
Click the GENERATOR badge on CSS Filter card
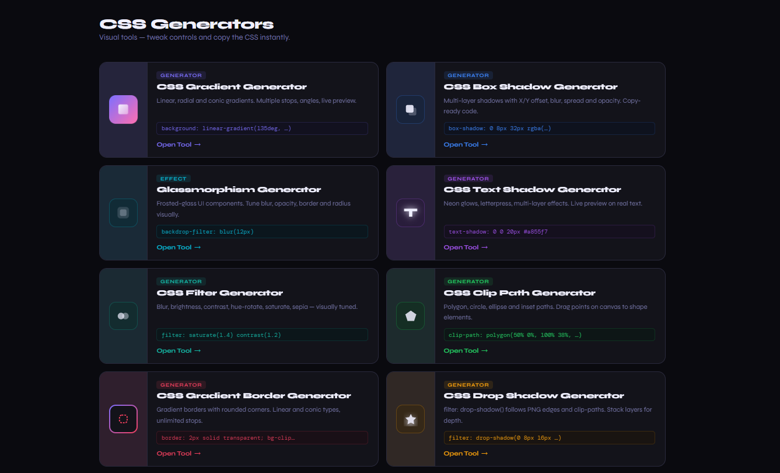[181, 281]
